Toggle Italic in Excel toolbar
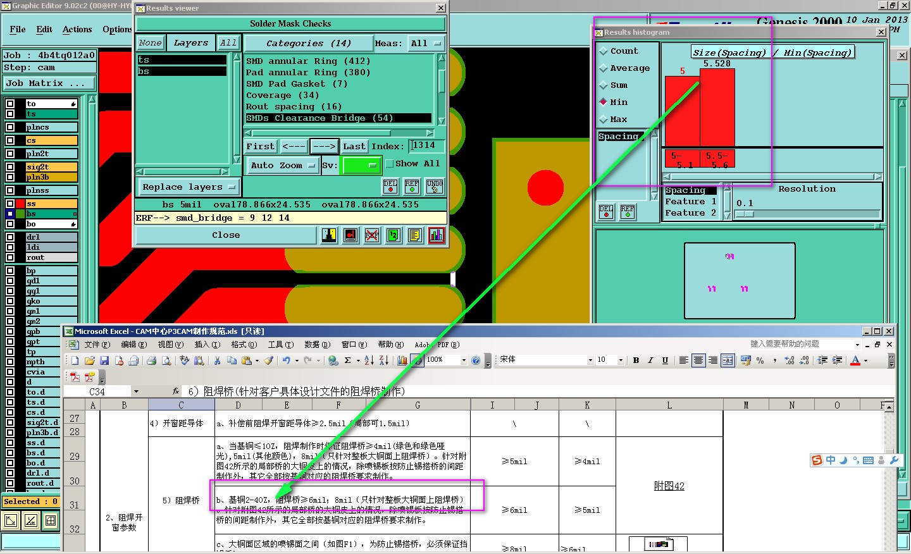The width and height of the screenshot is (911, 554). click(x=650, y=360)
